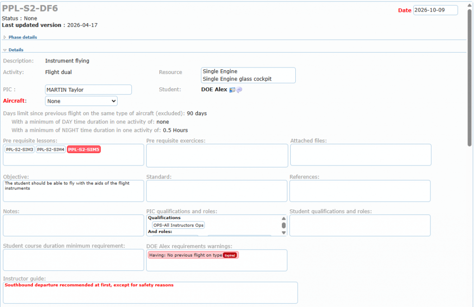Click inside the References box
This screenshot has height=307, width=474.
pyautogui.click(x=360, y=191)
